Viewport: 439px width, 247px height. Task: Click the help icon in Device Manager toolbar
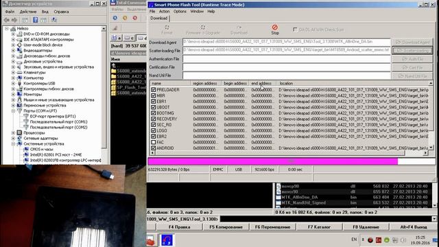point(35,20)
